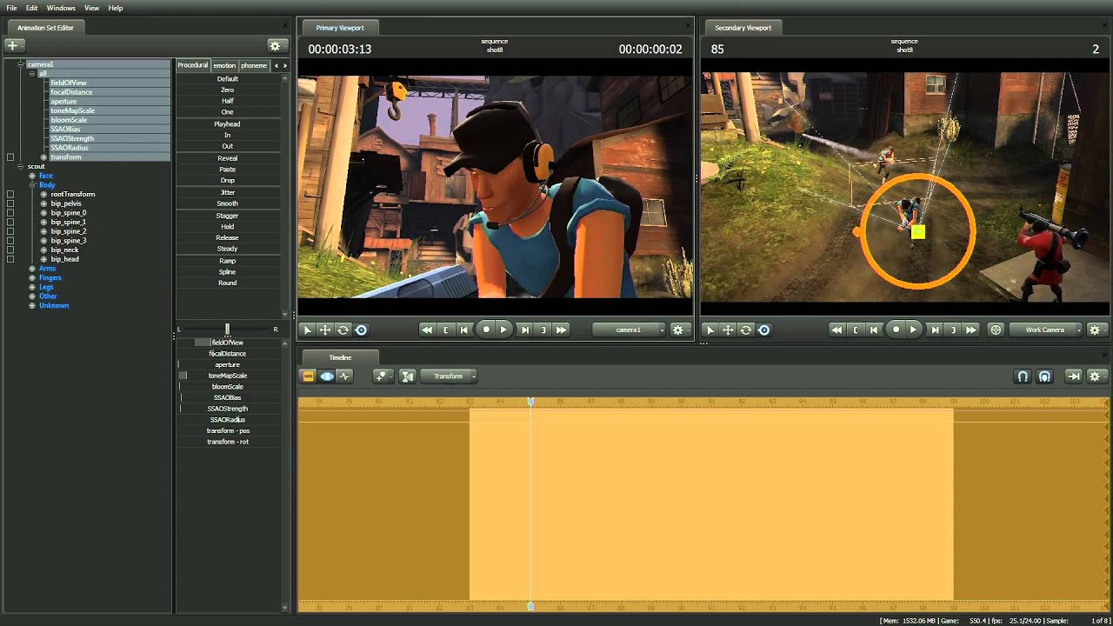Viewport: 1113px width, 626px height.
Task: Step to next frame in Secondary Viewport
Action: 935,330
